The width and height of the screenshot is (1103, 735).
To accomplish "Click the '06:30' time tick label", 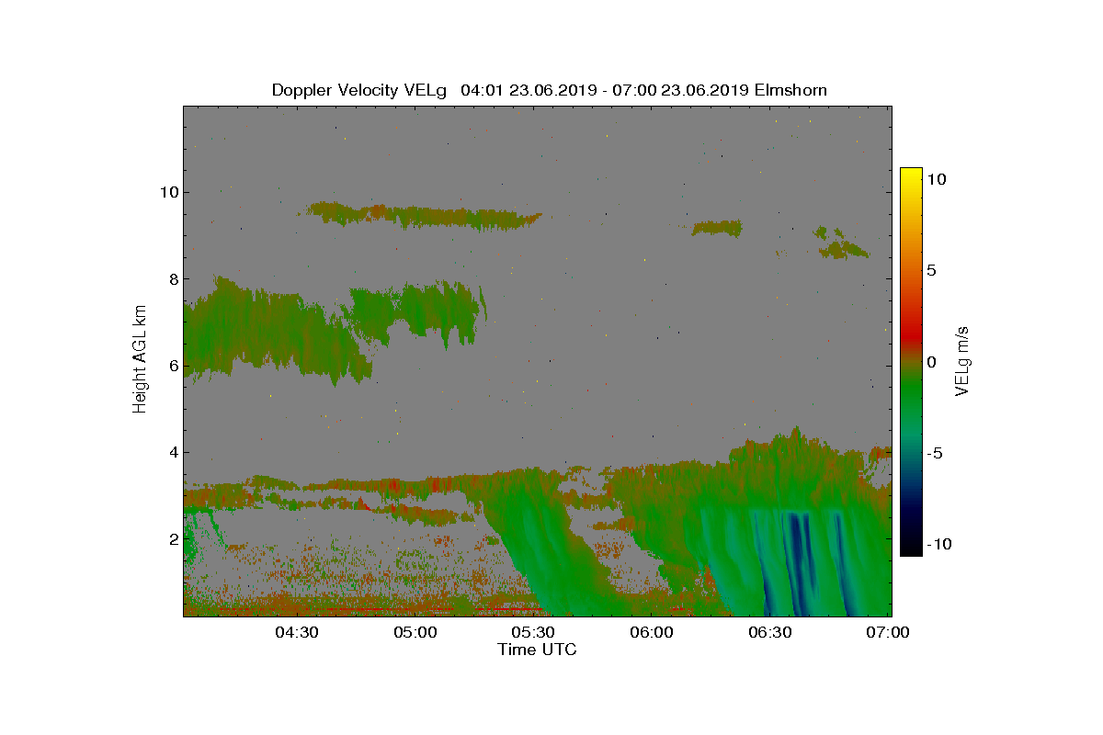I will click(770, 632).
